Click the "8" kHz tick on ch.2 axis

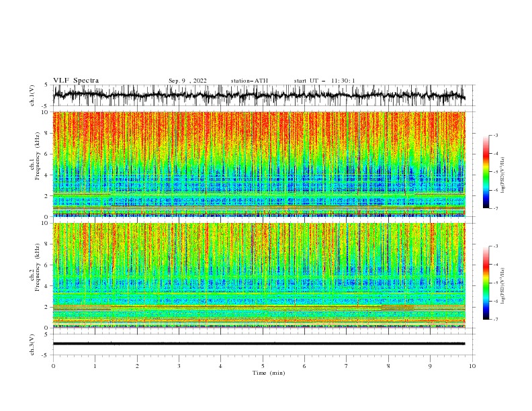[47, 244]
